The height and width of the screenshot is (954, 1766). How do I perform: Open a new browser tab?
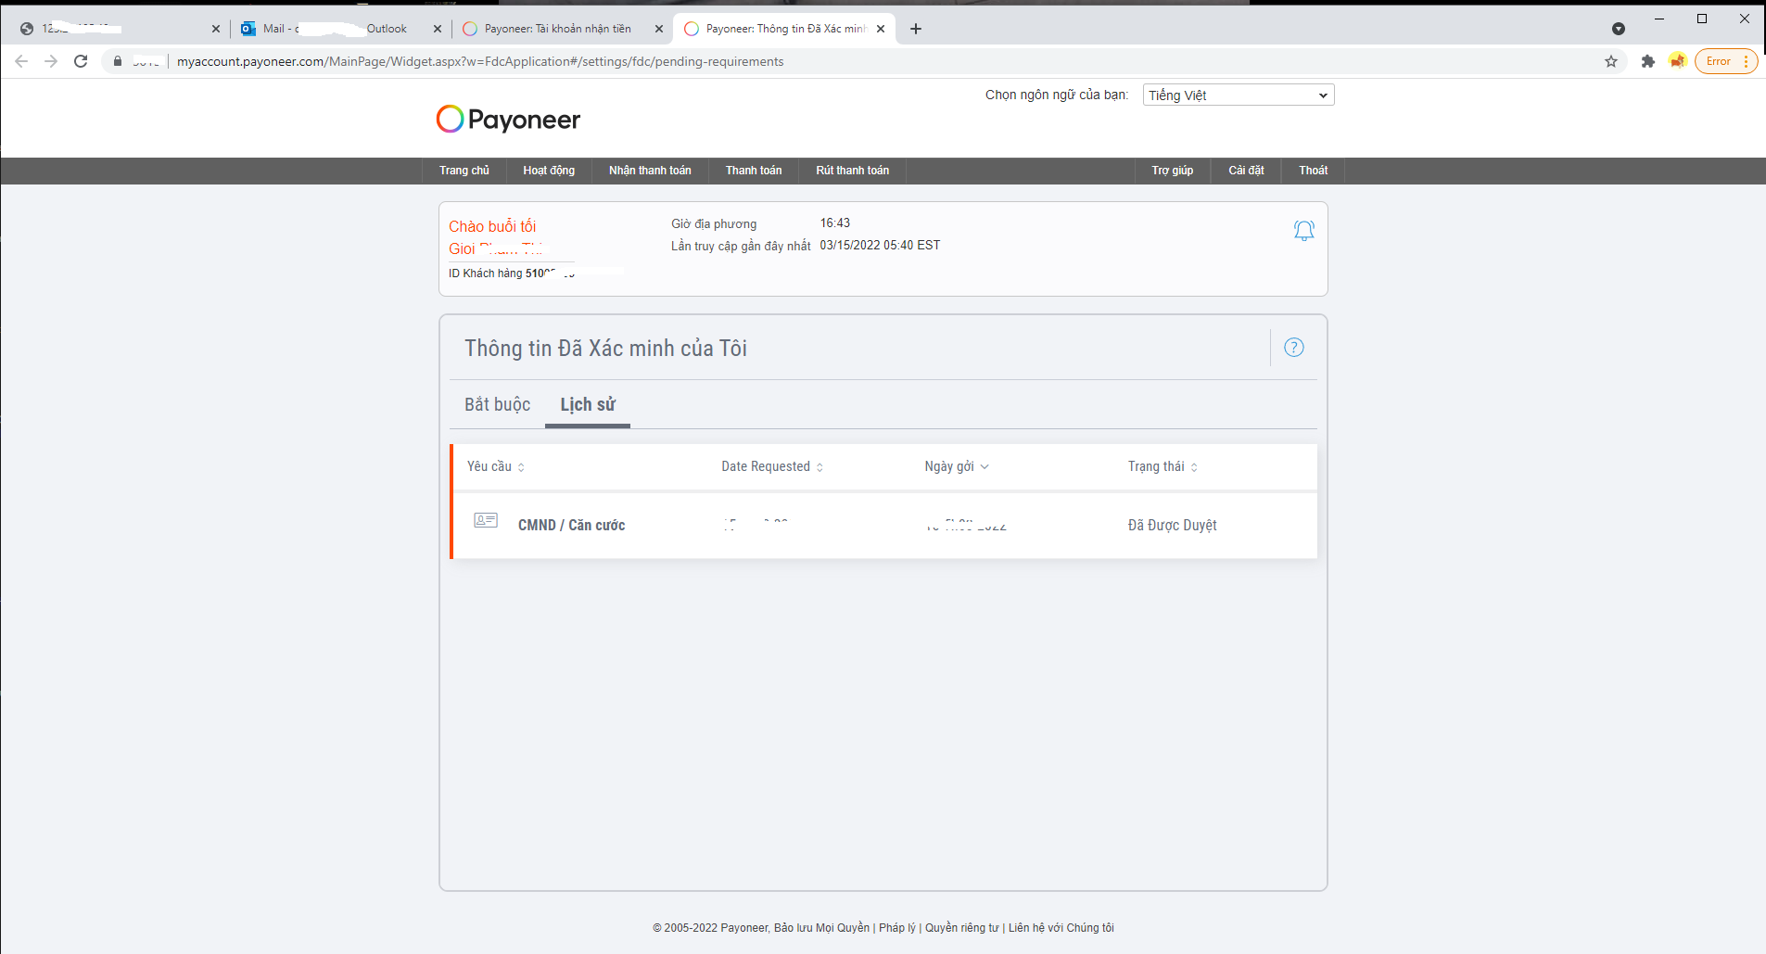[916, 29]
